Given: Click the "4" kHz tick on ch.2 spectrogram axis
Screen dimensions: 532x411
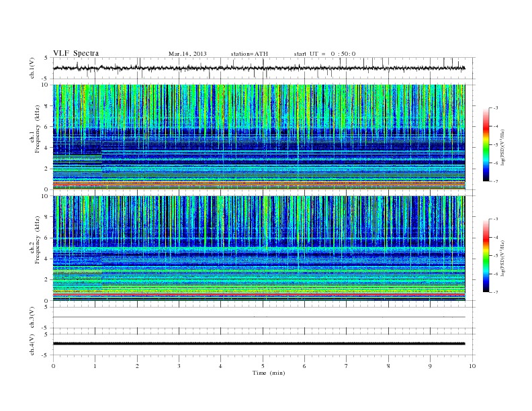Looking at the screenshot, I should 46,259.
